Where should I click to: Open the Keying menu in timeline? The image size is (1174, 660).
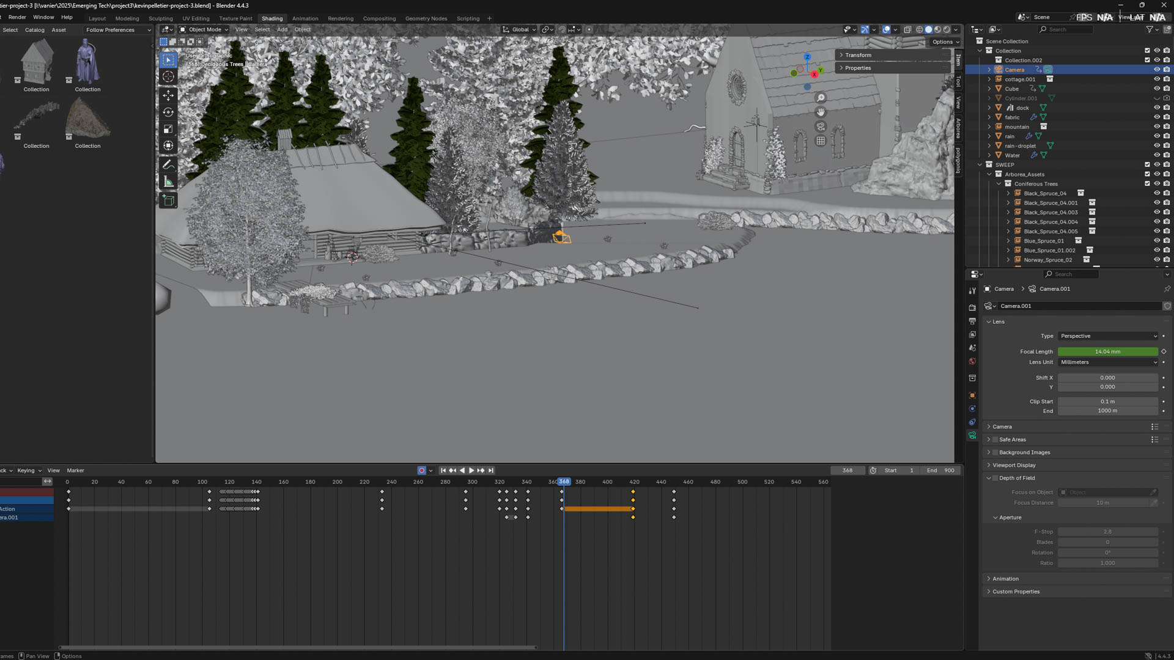29,471
